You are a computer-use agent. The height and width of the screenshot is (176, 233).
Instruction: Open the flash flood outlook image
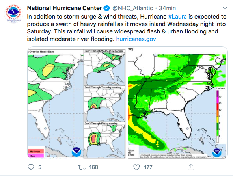click(x=76, y=103)
